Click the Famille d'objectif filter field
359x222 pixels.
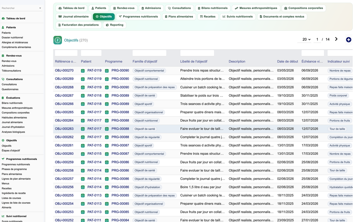(149, 53)
